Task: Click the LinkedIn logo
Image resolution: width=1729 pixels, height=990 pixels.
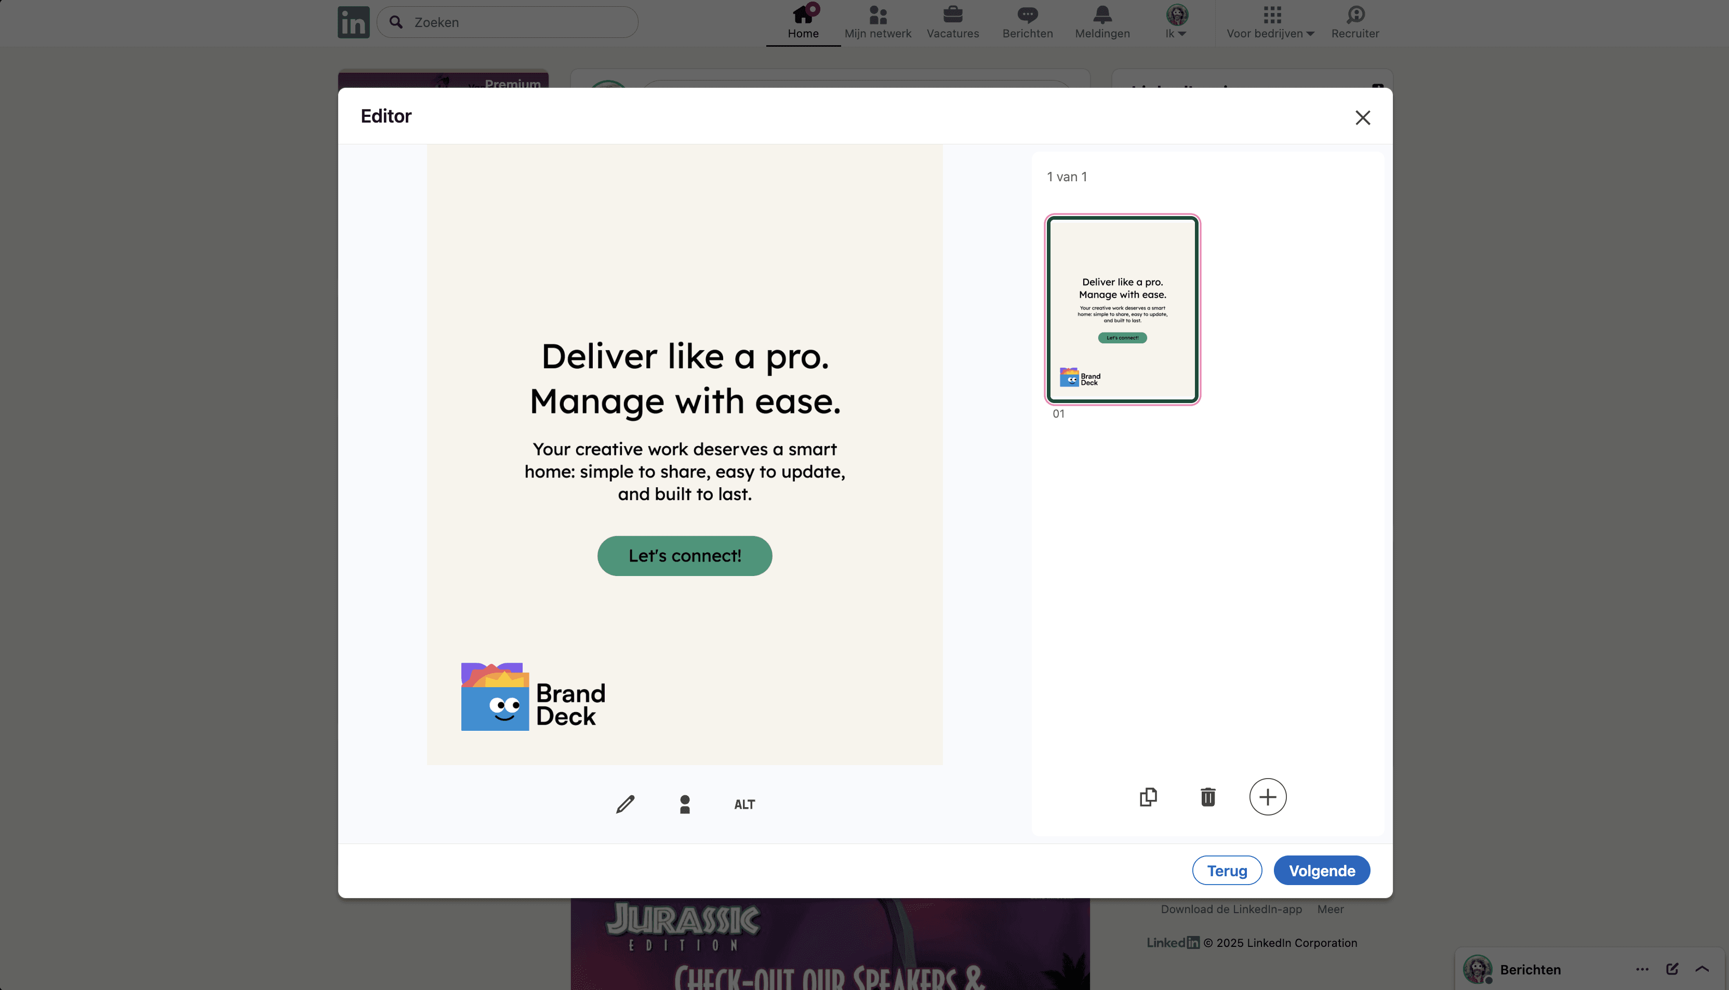Action: [x=354, y=22]
